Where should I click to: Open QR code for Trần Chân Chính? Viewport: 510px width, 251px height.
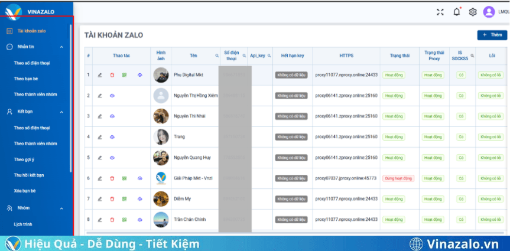pos(124,220)
